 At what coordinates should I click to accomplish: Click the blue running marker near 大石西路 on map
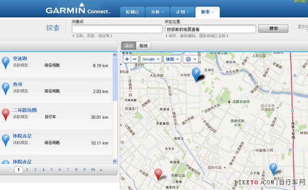pos(196,74)
